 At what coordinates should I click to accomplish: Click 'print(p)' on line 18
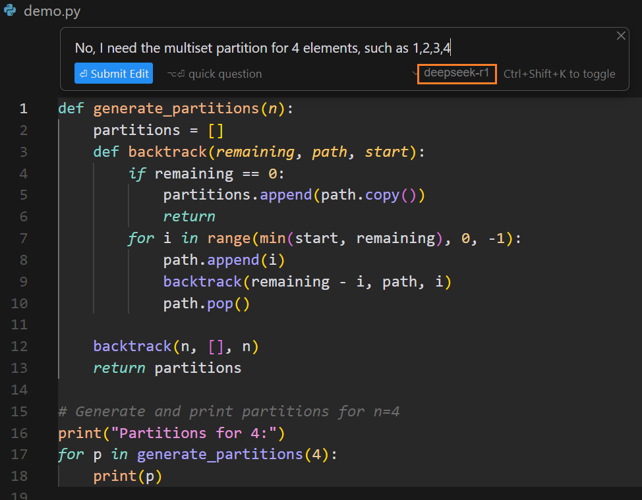(128, 476)
